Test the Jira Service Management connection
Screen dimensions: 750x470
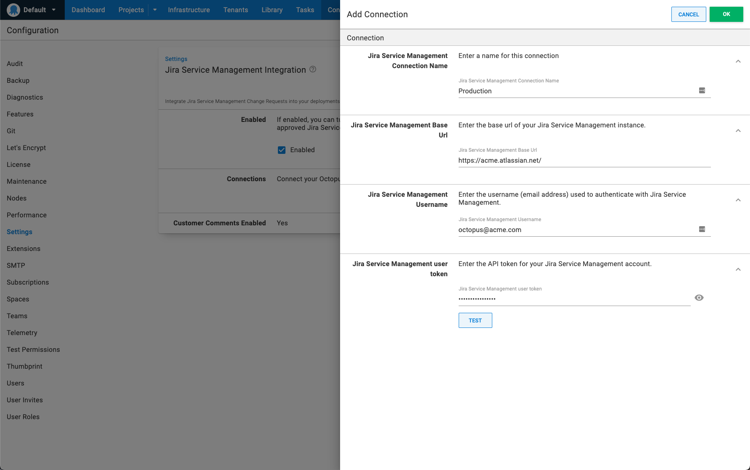tap(475, 320)
